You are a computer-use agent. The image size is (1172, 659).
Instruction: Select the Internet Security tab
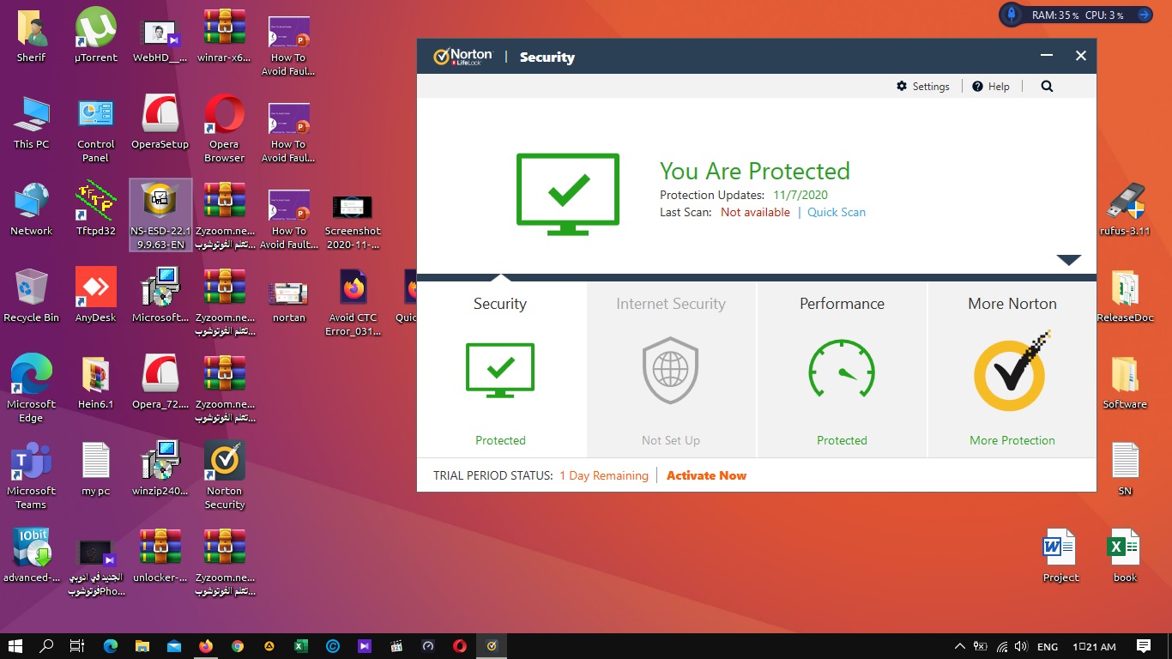[x=671, y=369]
